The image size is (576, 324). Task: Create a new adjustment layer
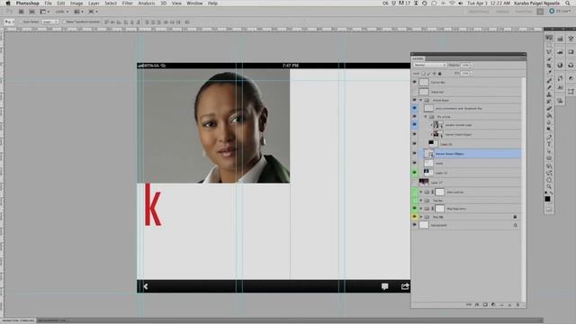[493, 304]
